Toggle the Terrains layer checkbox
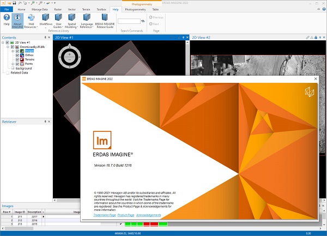327x236 pixels. pyautogui.click(x=17, y=59)
